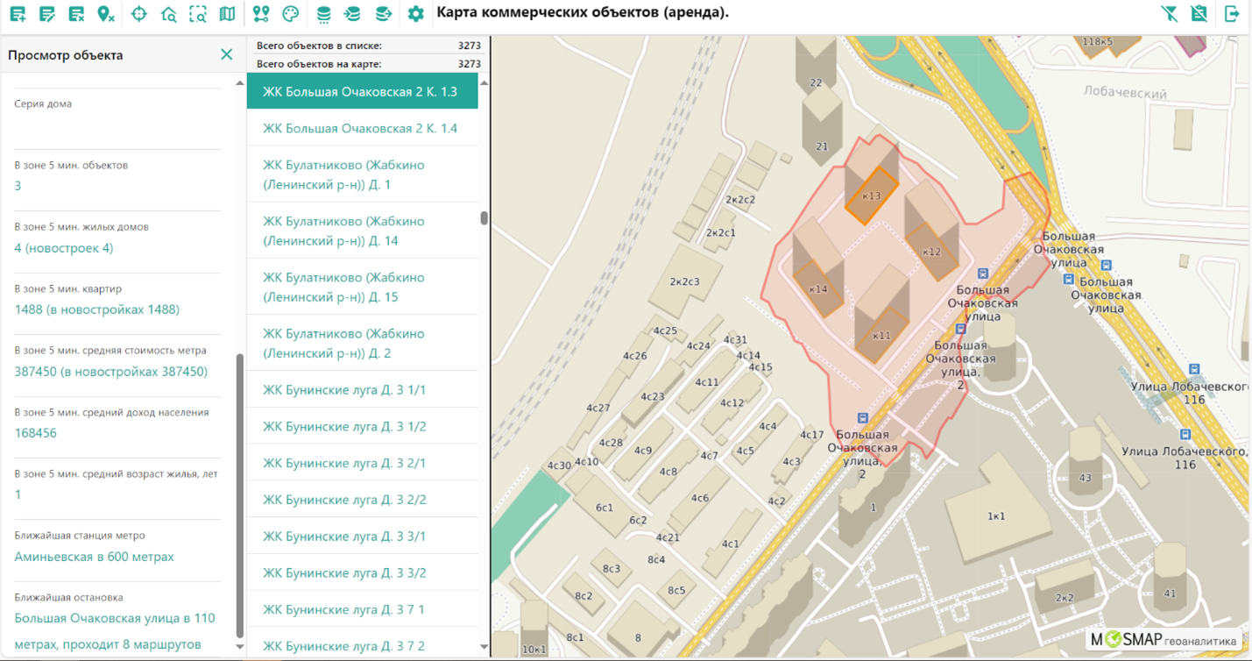Image resolution: width=1252 pixels, height=661 pixels.
Task: Click the logout exit icon
Action: [1232, 14]
